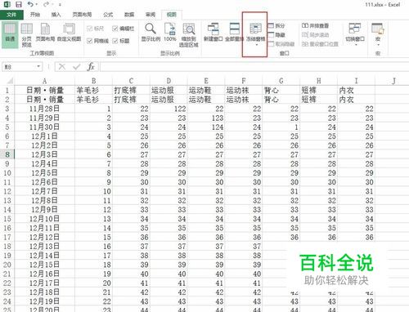The height and width of the screenshot is (312, 409).
Task: Switch to the 审阅 Review tab
Action: [x=151, y=15]
